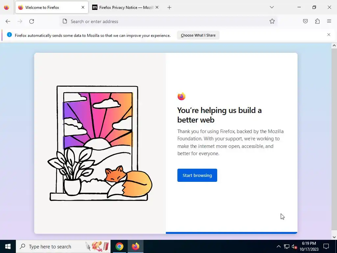Expand the list all tabs chevron
Screen dimensions: 337x253
coord(272,7)
